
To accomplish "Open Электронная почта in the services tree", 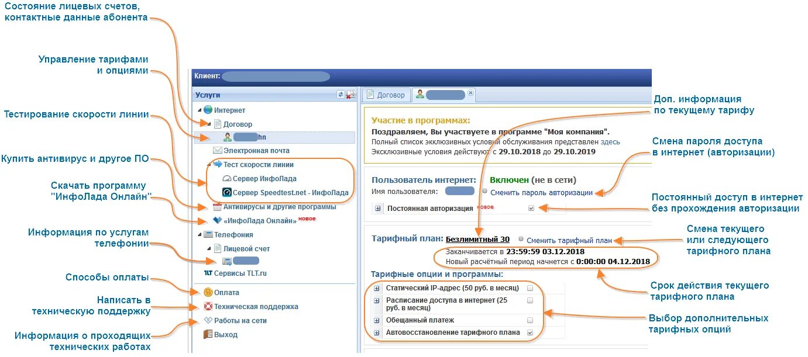I will click(x=256, y=151).
